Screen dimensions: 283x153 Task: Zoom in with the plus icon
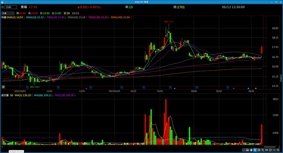point(278,150)
